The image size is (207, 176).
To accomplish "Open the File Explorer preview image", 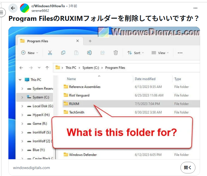I will point(104,93).
